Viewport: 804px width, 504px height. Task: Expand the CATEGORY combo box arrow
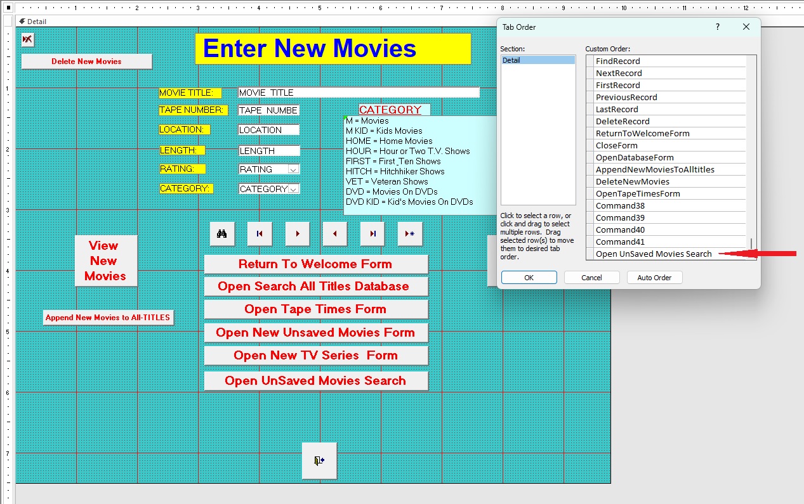(293, 189)
